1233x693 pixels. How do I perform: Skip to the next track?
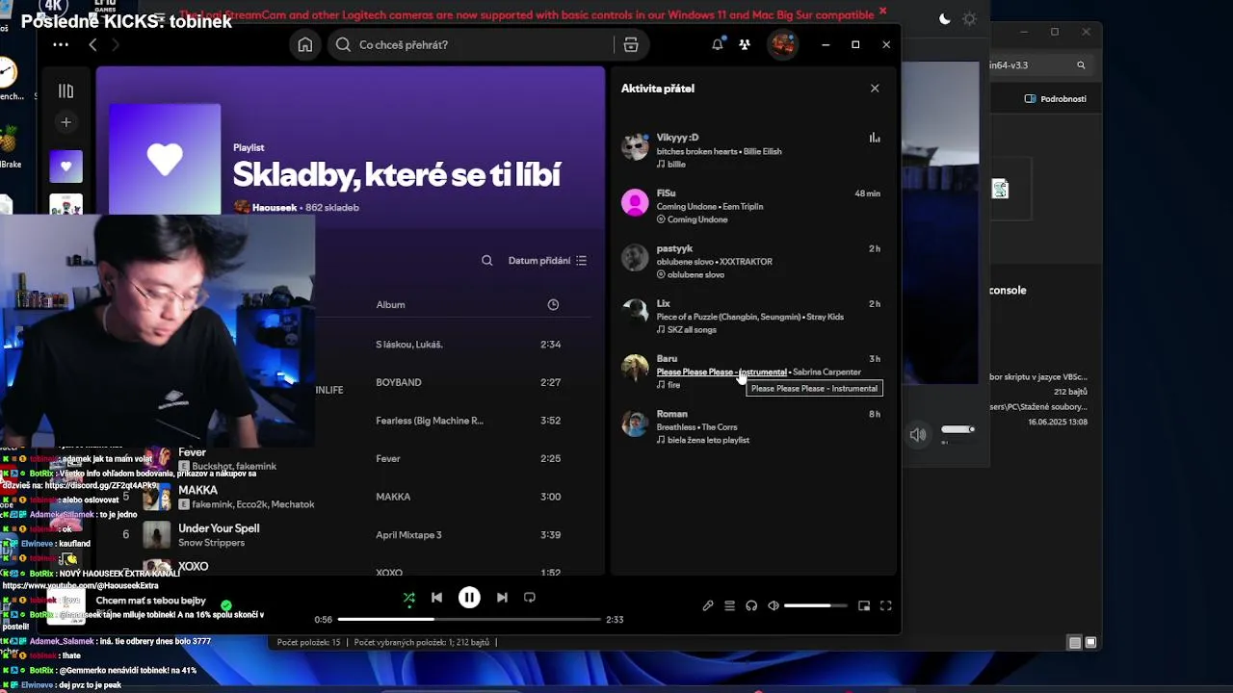[x=502, y=598]
